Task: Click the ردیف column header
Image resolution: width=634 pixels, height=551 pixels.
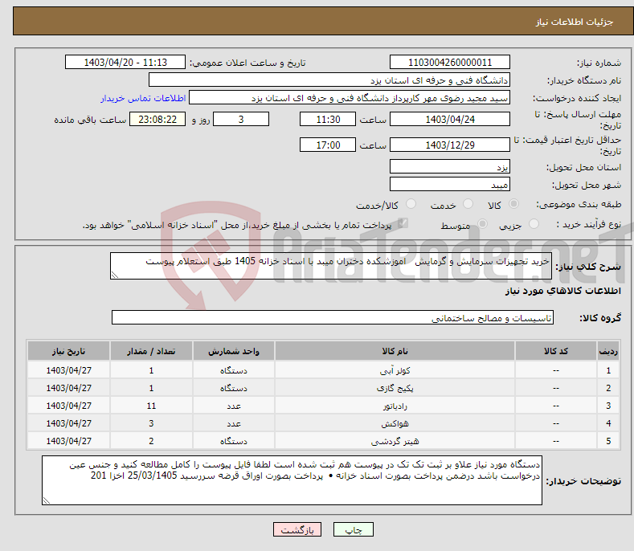Action: tap(608, 351)
